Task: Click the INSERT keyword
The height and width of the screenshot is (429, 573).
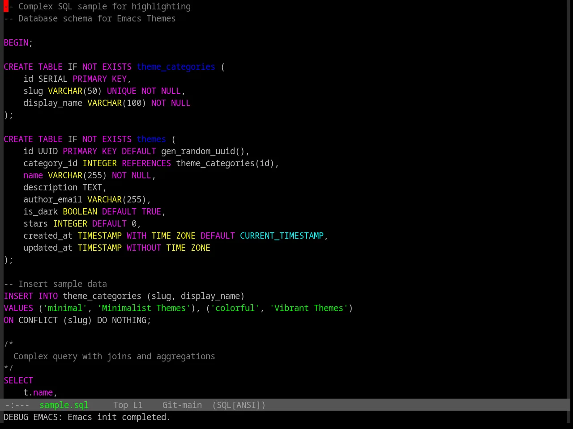Action: pos(18,296)
